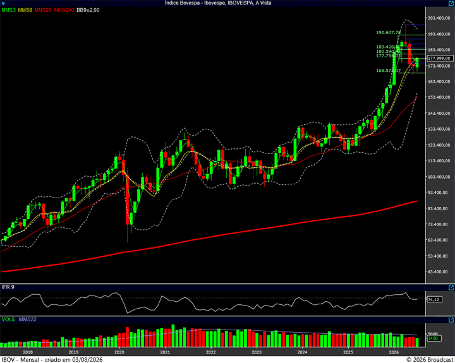455x363 pixels.
Task: Select the BB9±2,00 Bollinger label
Action: coord(88,10)
